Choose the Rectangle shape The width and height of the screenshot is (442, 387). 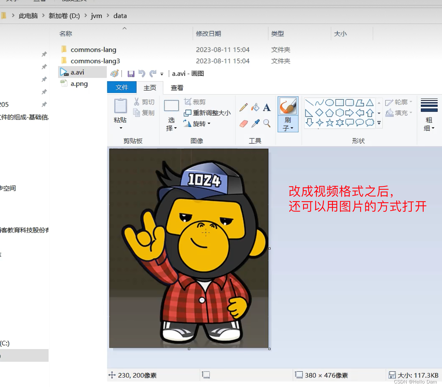tap(339, 103)
